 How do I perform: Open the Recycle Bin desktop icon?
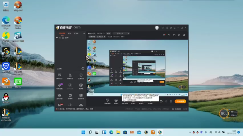point(6,6)
